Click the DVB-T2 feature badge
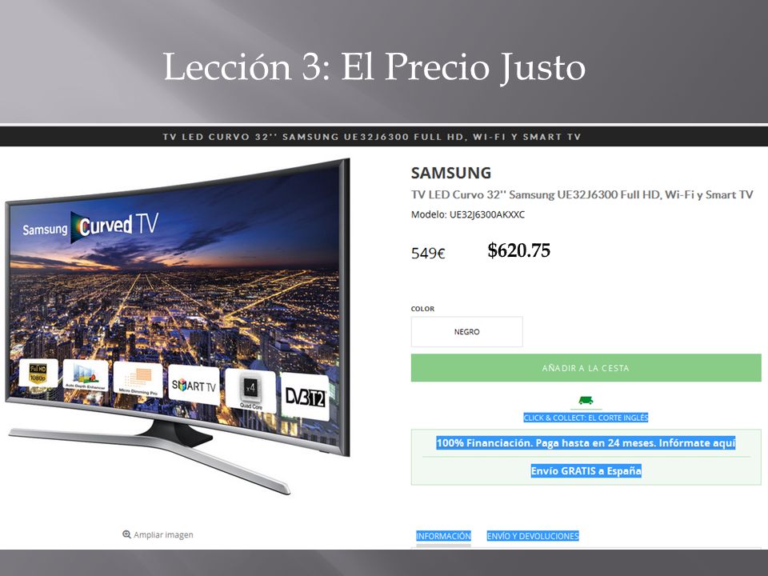Viewport: 768px width, 576px height. 305,398
